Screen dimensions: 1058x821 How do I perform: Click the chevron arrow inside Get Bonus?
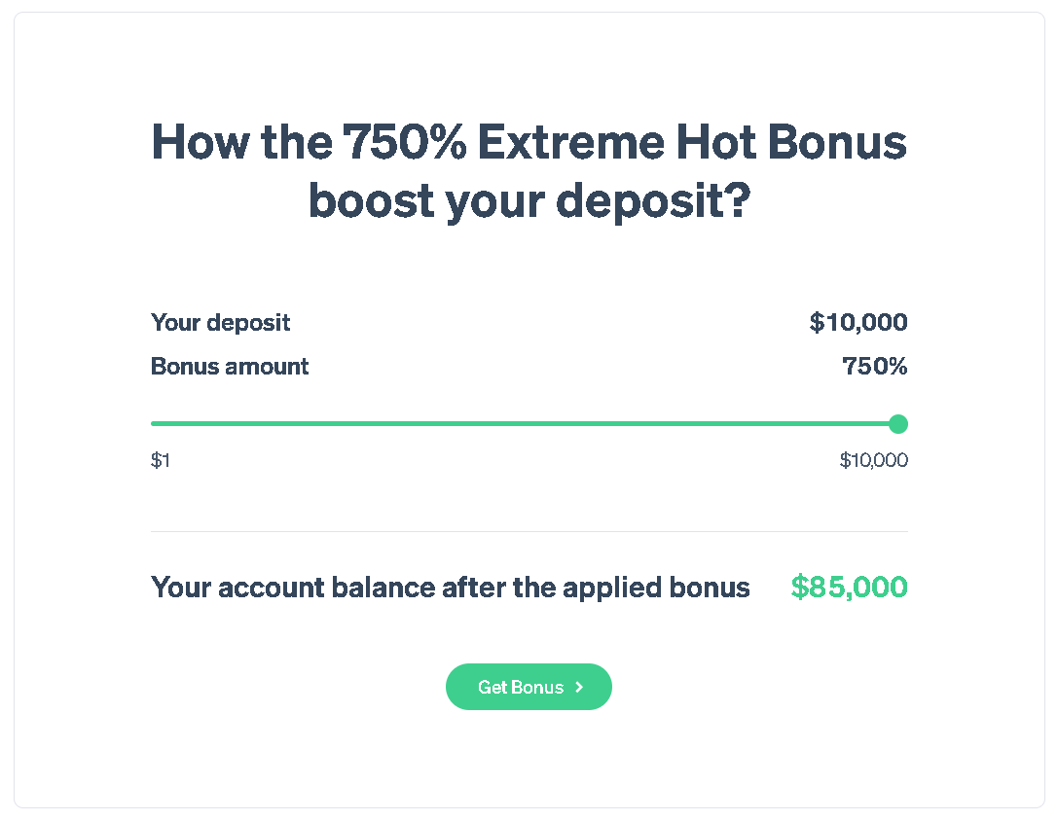pyautogui.click(x=579, y=687)
